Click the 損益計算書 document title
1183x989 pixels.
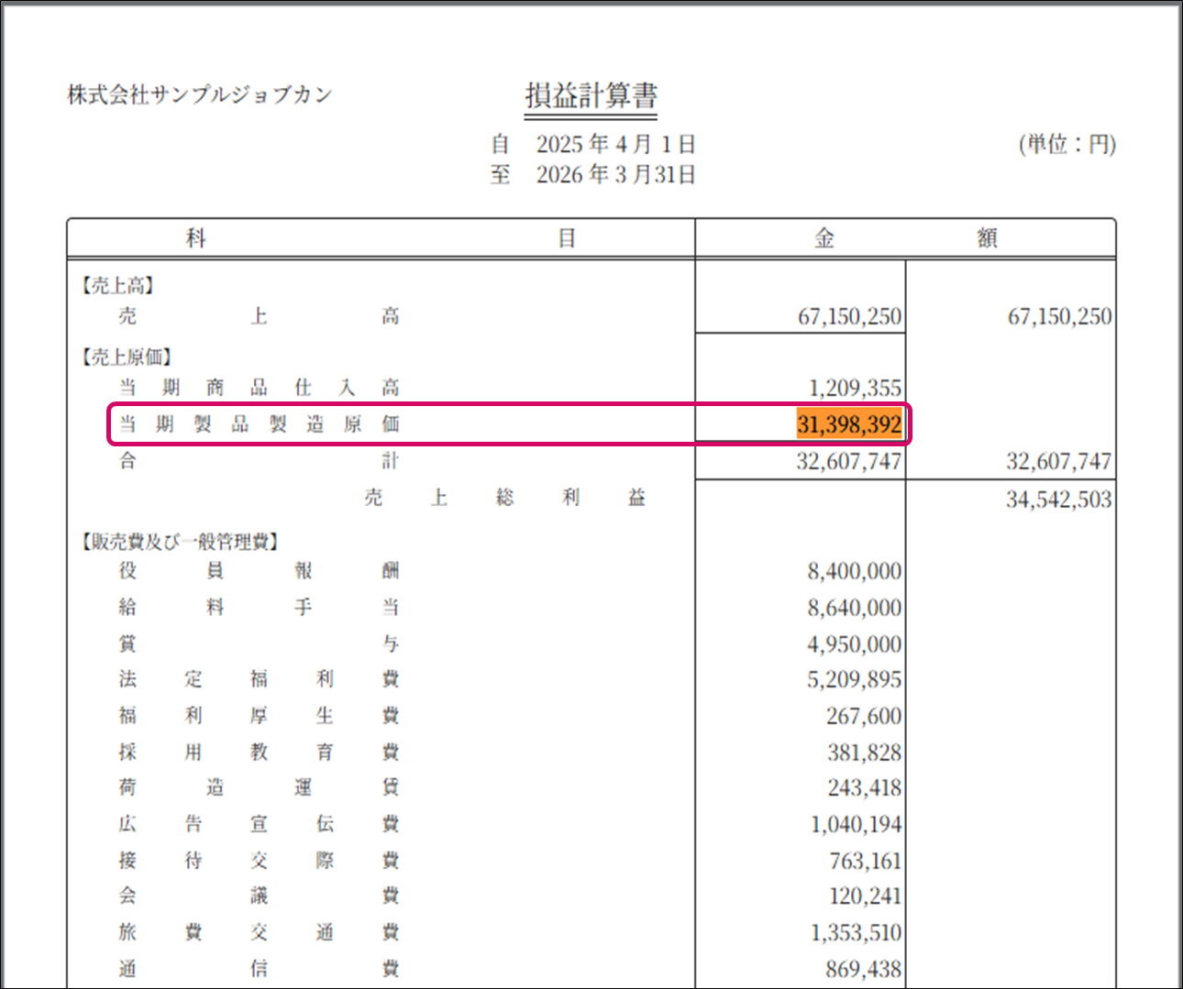[x=591, y=96]
